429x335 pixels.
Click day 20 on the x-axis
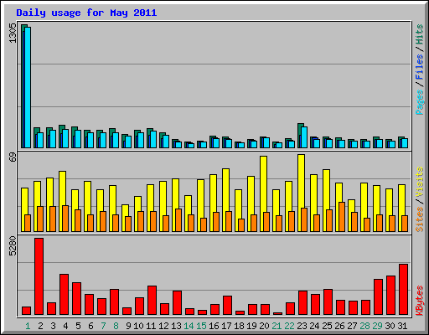coord(264,326)
